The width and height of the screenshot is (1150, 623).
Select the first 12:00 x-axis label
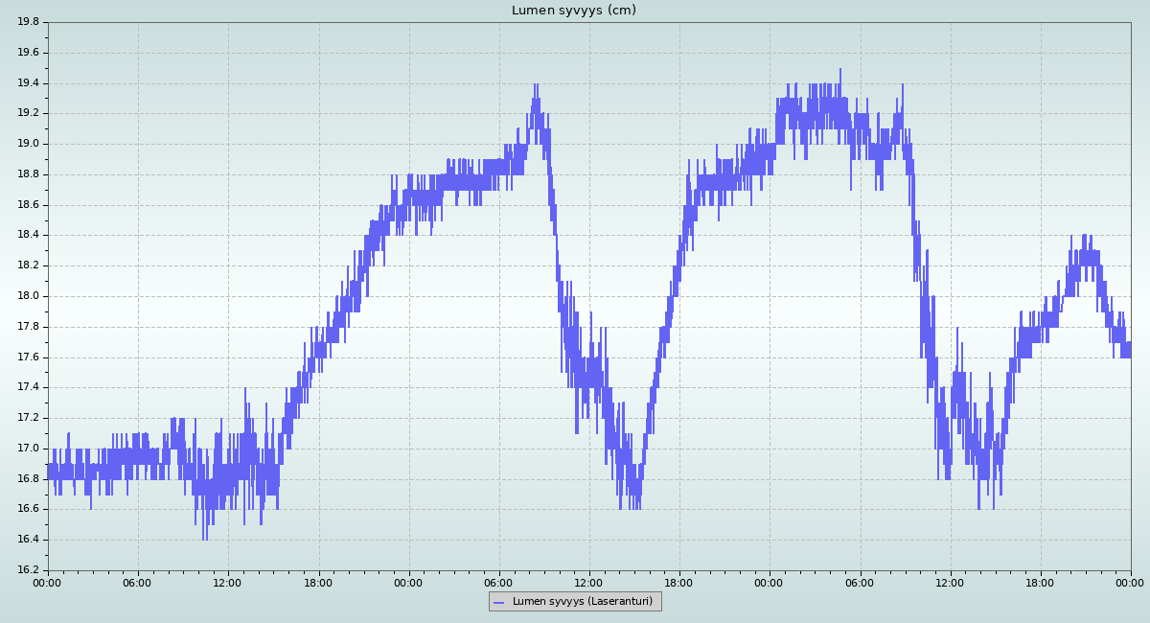point(227,583)
